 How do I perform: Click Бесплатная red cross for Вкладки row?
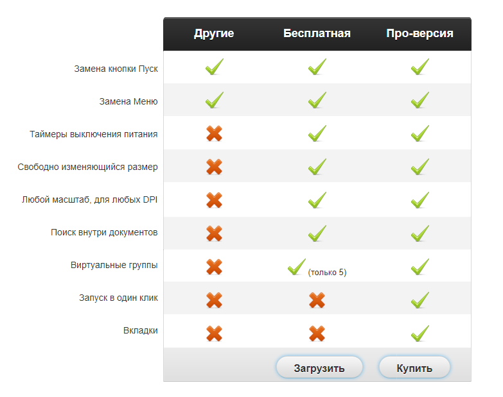pos(317,333)
